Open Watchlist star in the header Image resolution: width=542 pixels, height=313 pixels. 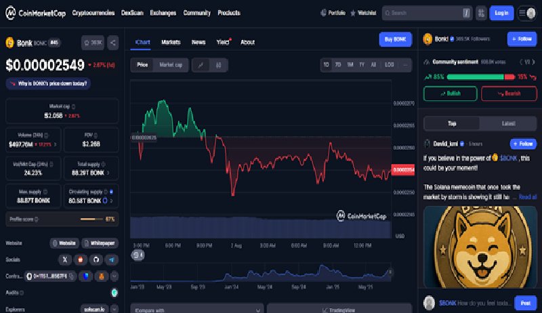coord(363,13)
